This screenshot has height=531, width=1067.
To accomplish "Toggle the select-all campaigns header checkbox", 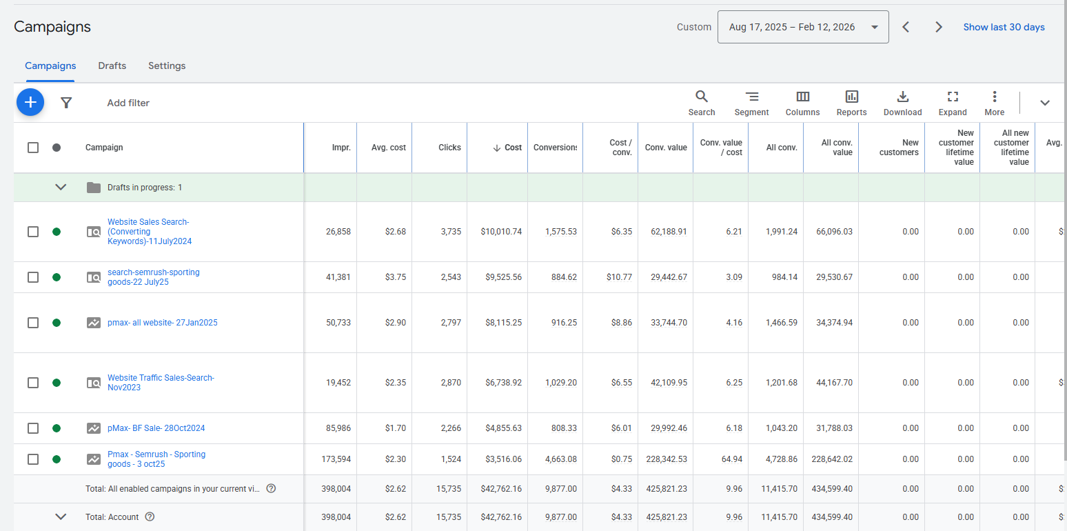I will pyautogui.click(x=33, y=148).
